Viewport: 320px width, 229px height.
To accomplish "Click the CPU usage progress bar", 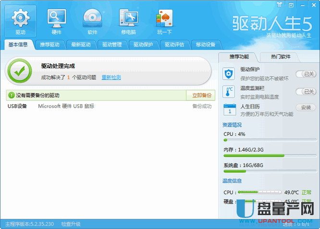I will 270,140.
